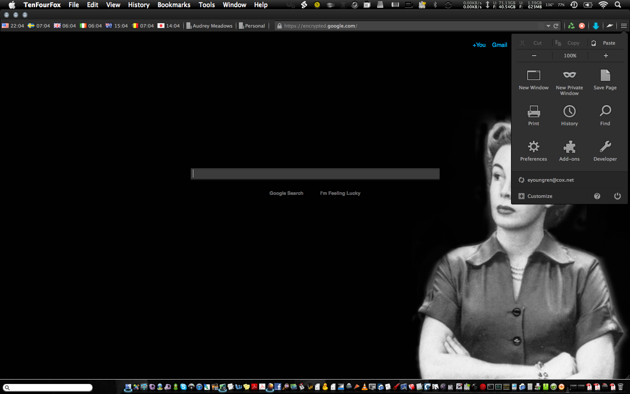Click the Find magnifier icon
This screenshot has width=630, height=394.
[605, 111]
